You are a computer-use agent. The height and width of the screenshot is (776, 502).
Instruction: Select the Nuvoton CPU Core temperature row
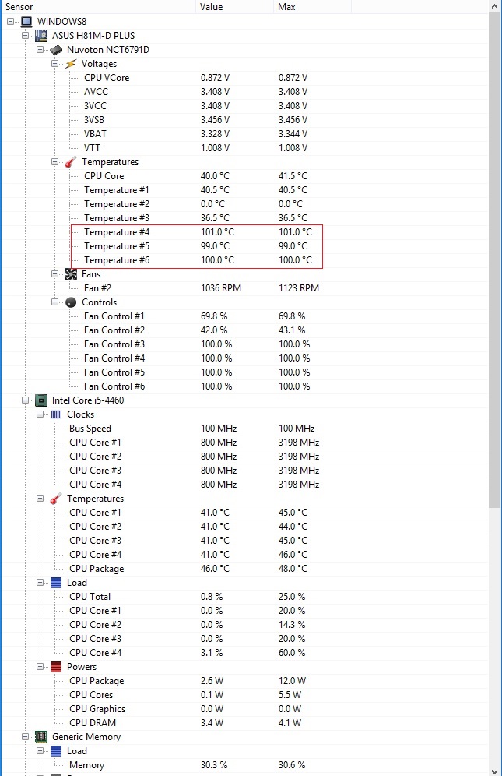click(x=244, y=175)
